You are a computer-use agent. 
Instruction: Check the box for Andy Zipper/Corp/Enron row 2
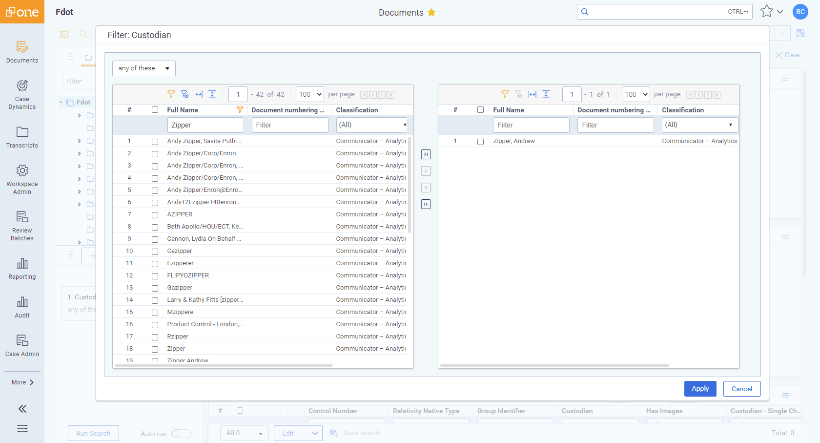click(x=155, y=154)
